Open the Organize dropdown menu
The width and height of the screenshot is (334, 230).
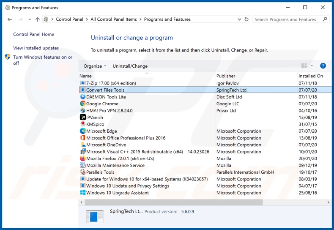95,66
